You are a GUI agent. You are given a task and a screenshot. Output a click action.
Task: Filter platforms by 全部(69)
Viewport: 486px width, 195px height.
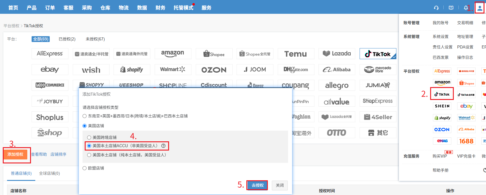(41, 39)
